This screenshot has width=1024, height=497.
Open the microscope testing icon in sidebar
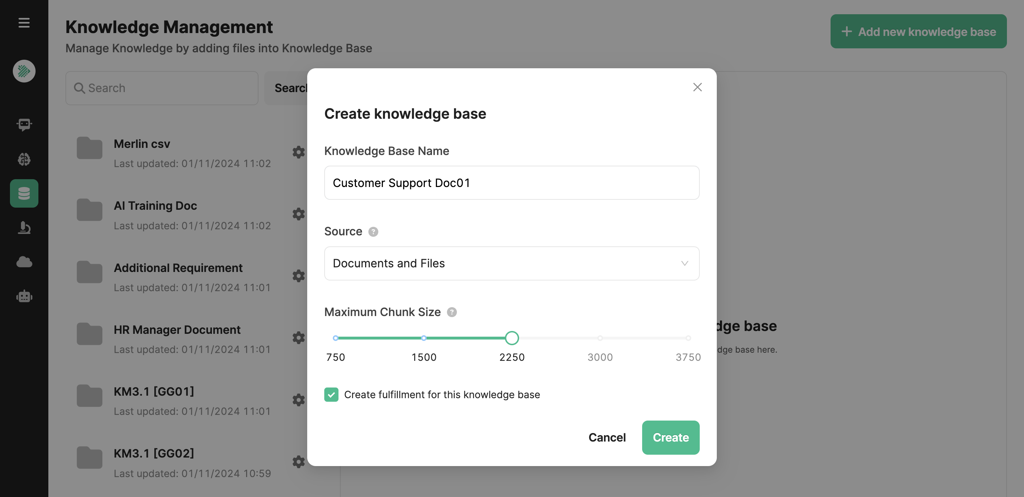coord(24,228)
